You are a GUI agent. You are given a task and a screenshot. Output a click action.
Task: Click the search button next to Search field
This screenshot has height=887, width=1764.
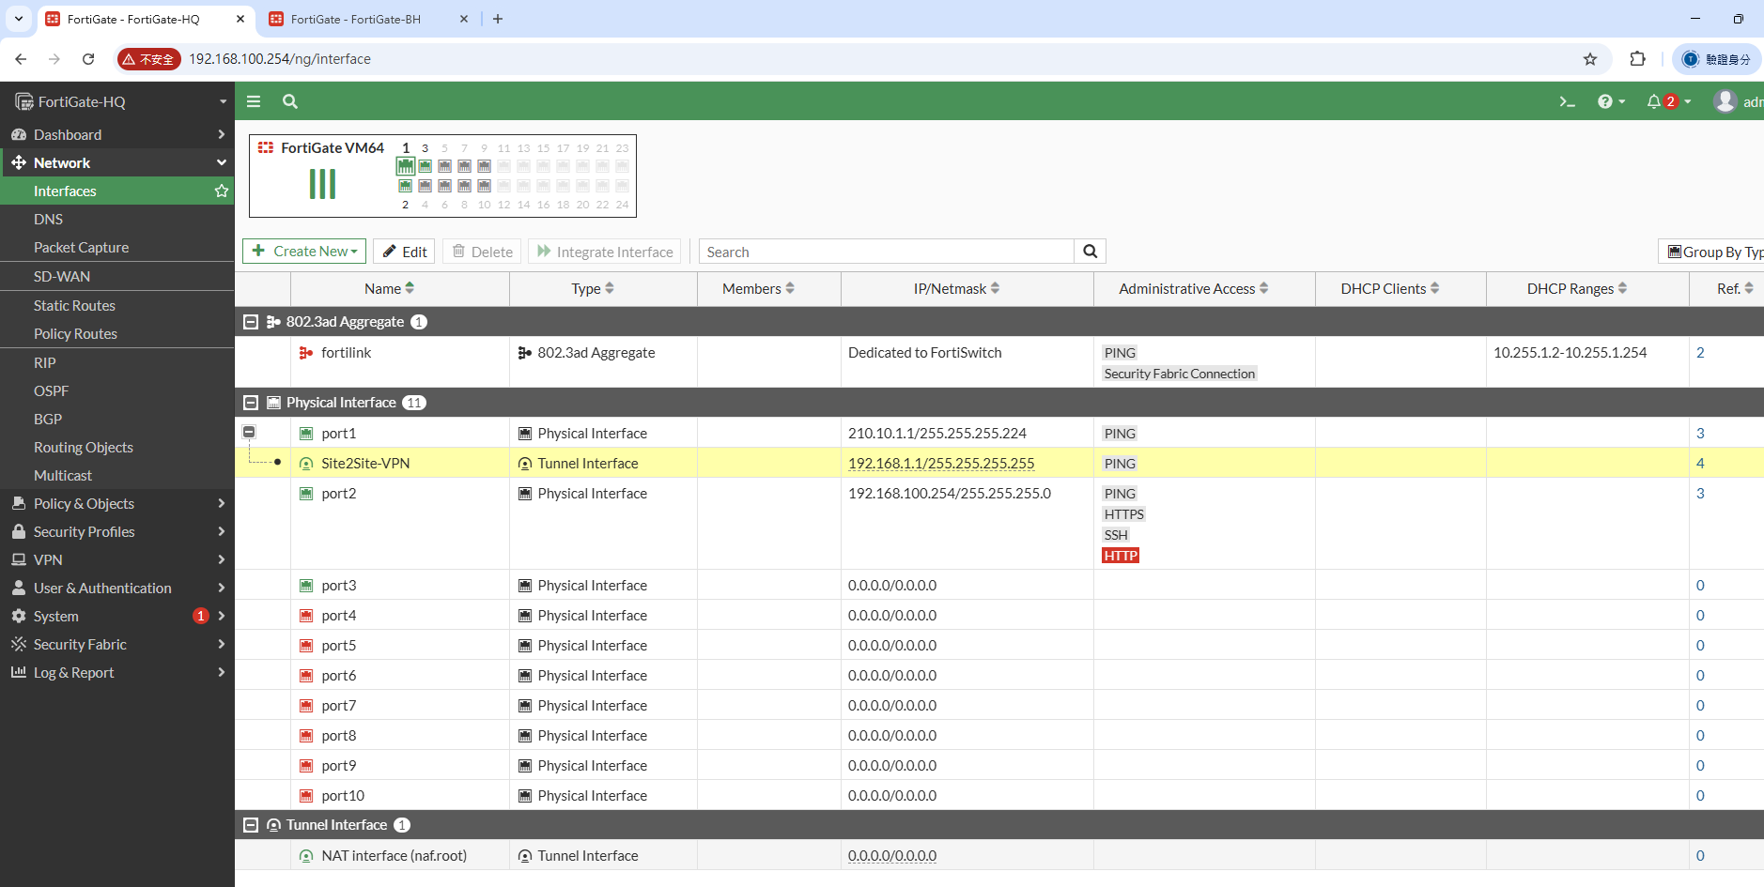pyautogui.click(x=1091, y=252)
